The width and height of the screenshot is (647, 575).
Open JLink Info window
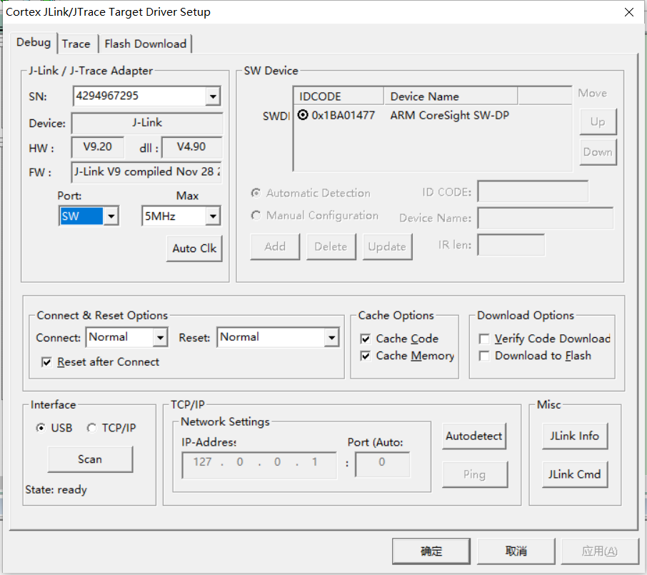(x=575, y=436)
